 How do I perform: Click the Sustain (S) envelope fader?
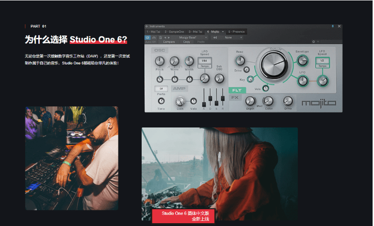(216, 103)
